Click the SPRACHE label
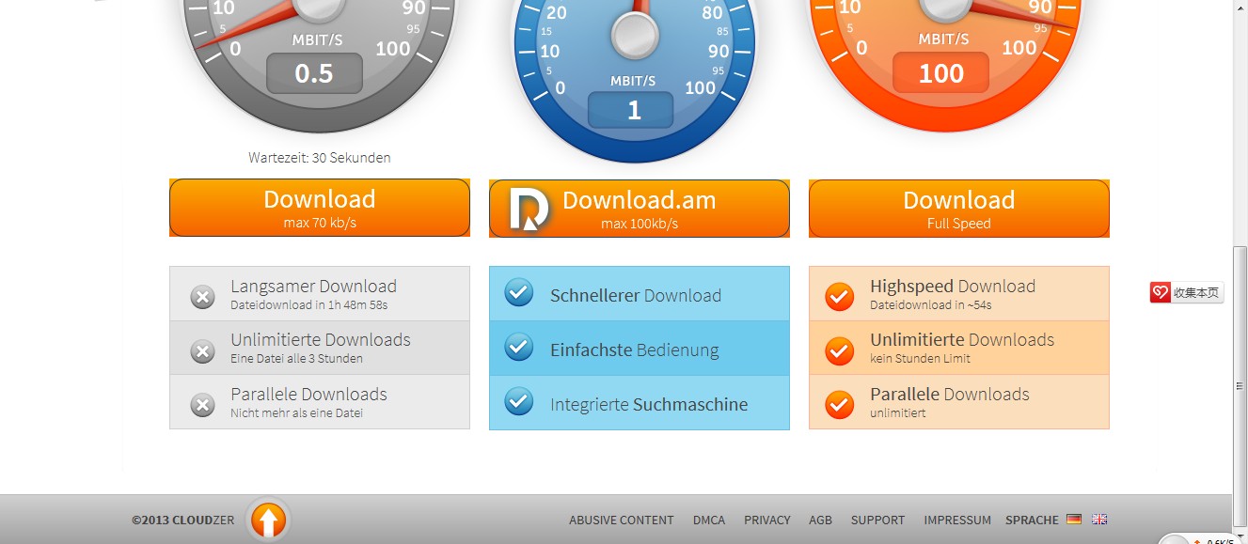This screenshot has width=1248, height=544. [x=1032, y=520]
